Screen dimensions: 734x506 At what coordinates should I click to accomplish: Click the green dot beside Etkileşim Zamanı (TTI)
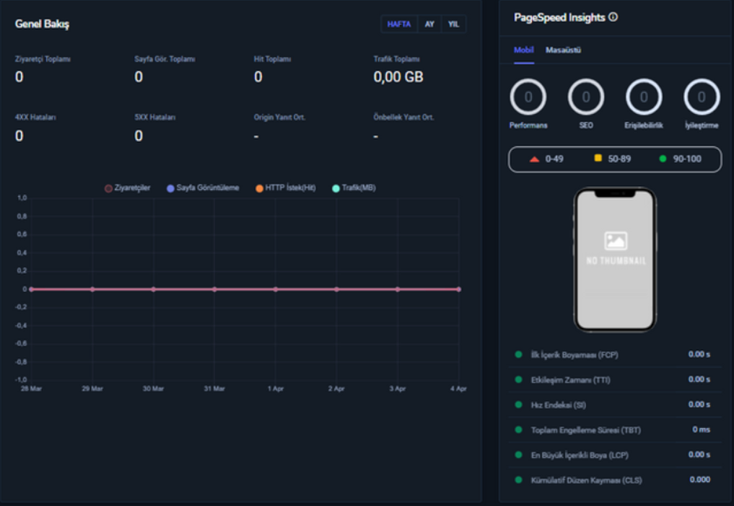(x=518, y=379)
